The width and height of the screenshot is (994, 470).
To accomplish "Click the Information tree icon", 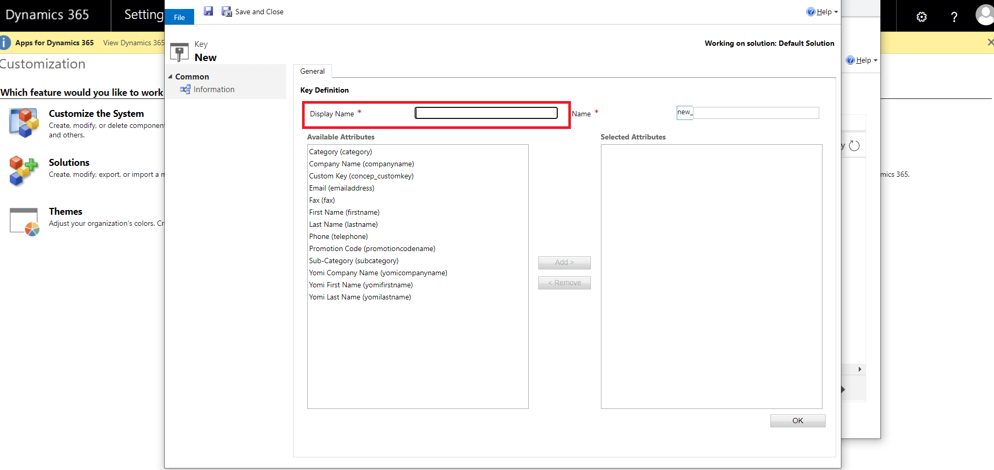I will (185, 89).
